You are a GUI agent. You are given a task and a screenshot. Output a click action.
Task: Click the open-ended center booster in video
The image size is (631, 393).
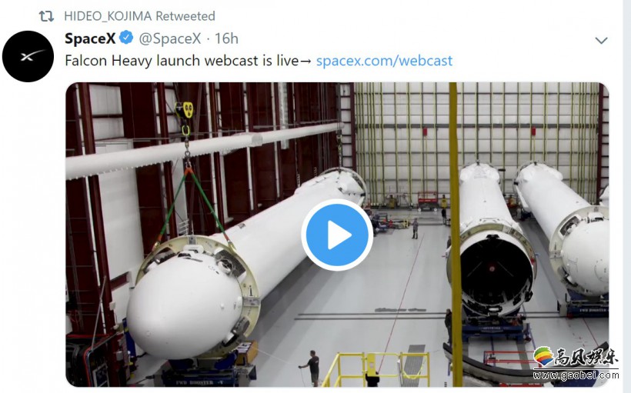(492, 269)
